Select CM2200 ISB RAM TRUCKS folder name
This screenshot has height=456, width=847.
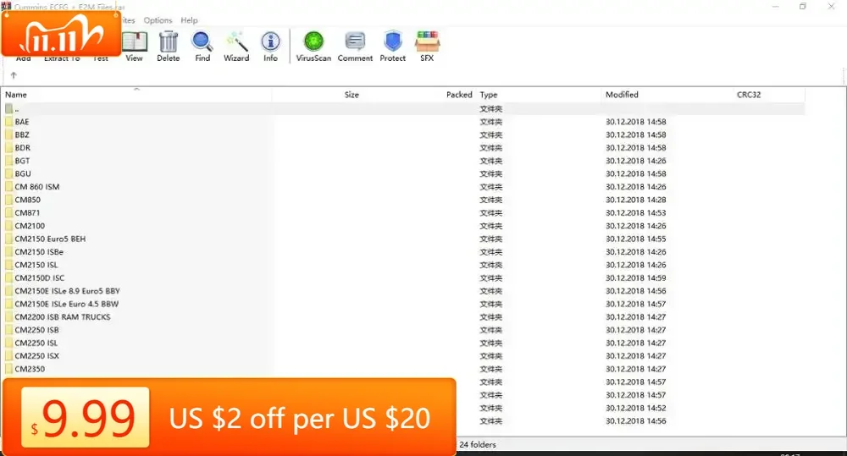tap(63, 316)
